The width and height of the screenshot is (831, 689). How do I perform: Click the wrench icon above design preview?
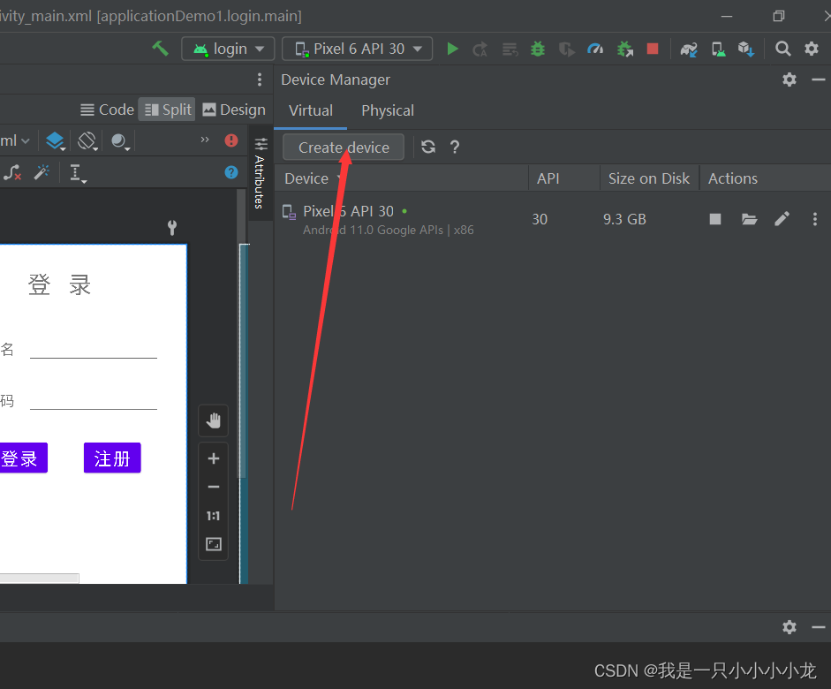(x=171, y=228)
